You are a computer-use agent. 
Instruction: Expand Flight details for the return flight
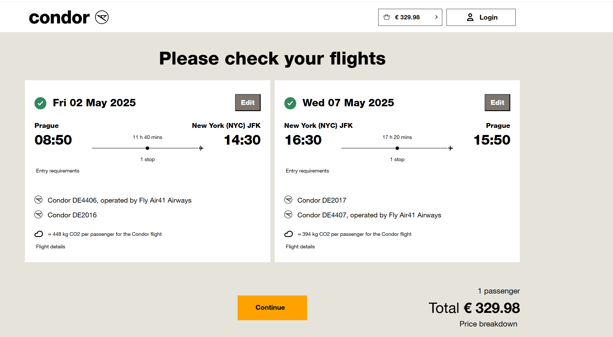300,247
